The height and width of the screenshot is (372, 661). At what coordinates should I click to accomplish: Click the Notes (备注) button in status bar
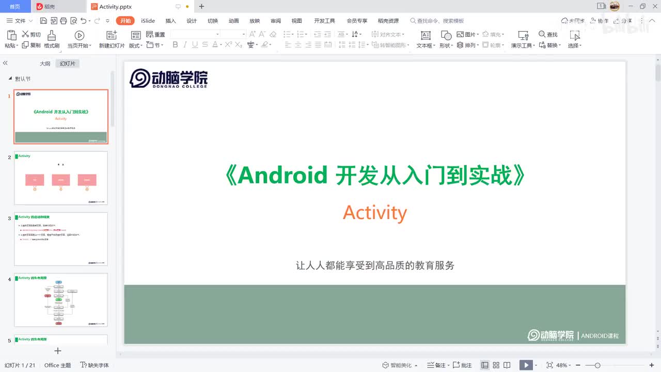pyautogui.click(x=437, y=365)
